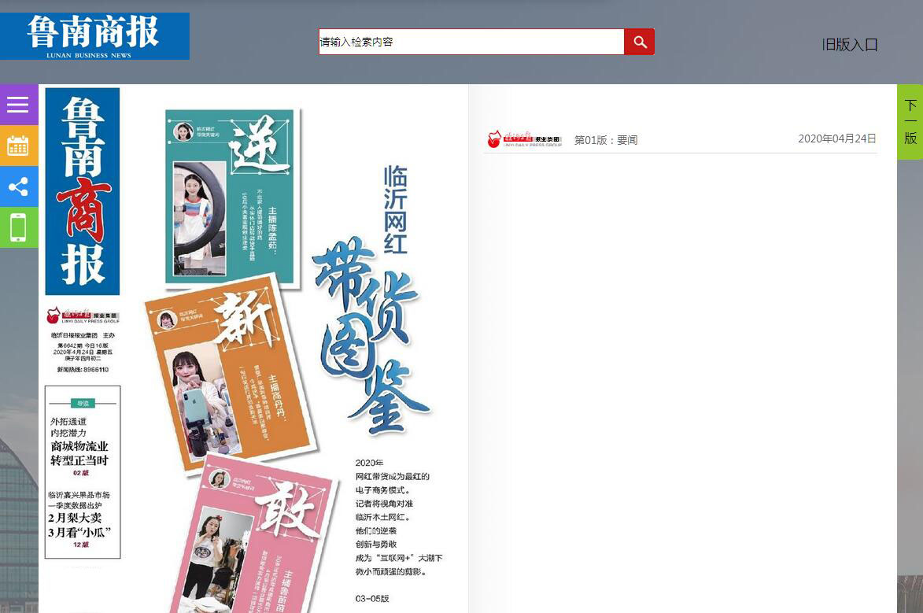Open the 旧版入口 link
This screenshot has width=923, height=613.
pos(849,45)
